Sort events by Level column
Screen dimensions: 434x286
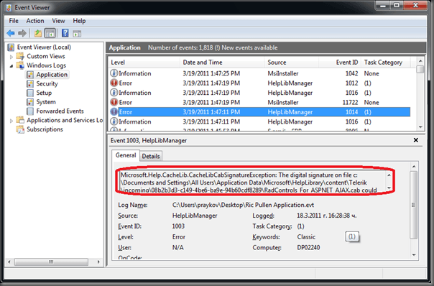(144, 63)
